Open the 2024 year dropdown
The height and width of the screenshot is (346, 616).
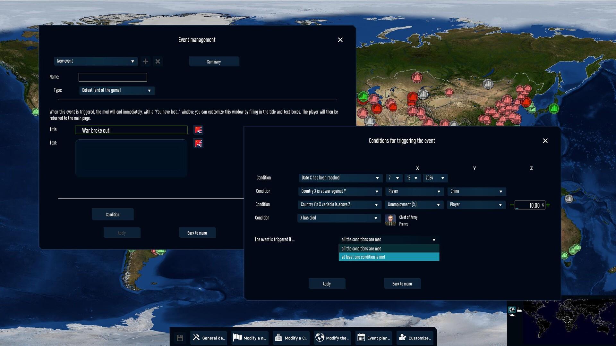click(435, 178)
